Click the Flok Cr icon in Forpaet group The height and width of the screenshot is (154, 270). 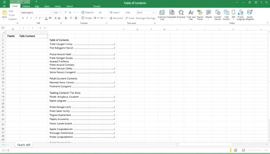click(83, 12)
